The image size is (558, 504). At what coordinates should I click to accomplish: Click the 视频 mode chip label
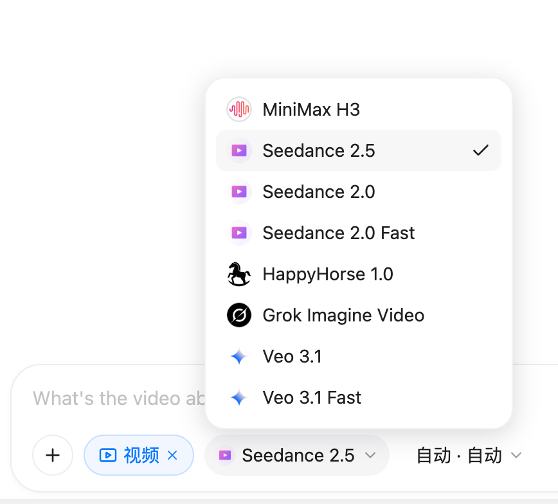(141, 455)
